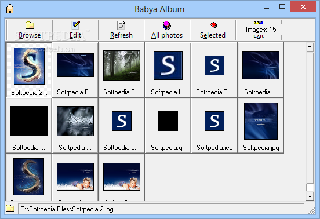Image resolution: width=320 pixels, height=219 pixels.
Task: Open the Browse toolbar label
Action: 30,35
